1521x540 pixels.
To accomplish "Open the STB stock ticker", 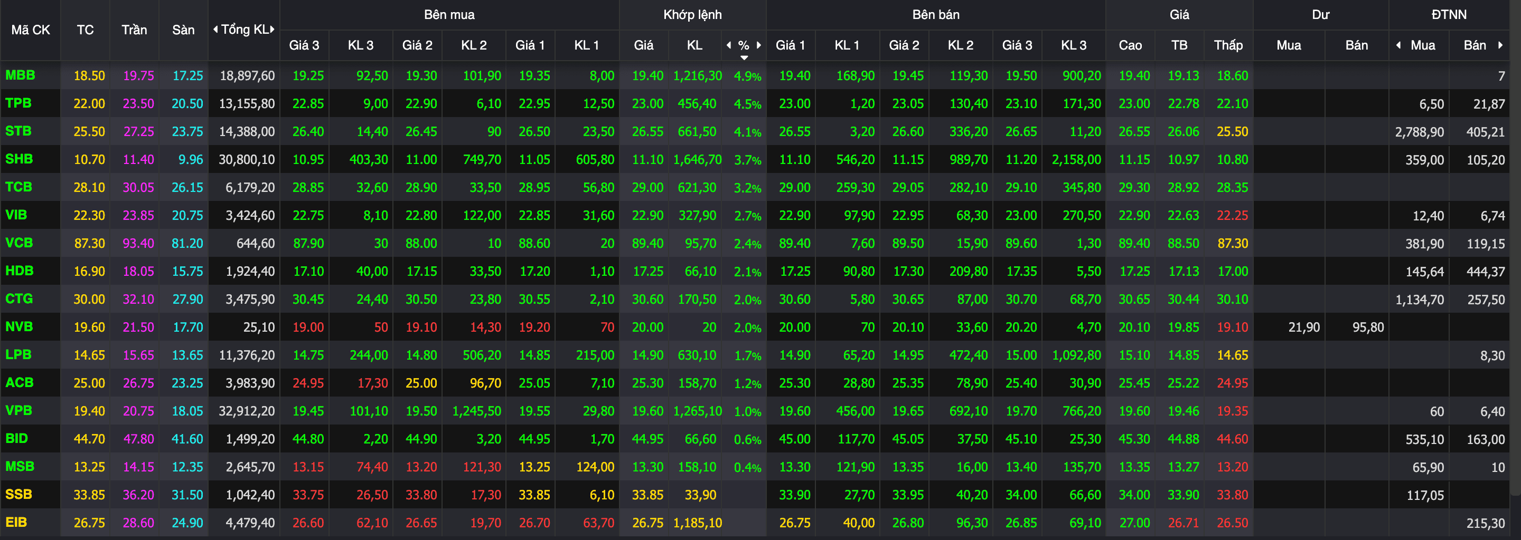I will click(18, 131).
